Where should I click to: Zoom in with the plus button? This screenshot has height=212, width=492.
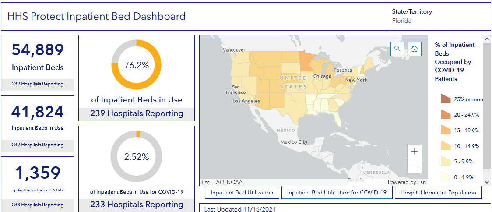414,152
